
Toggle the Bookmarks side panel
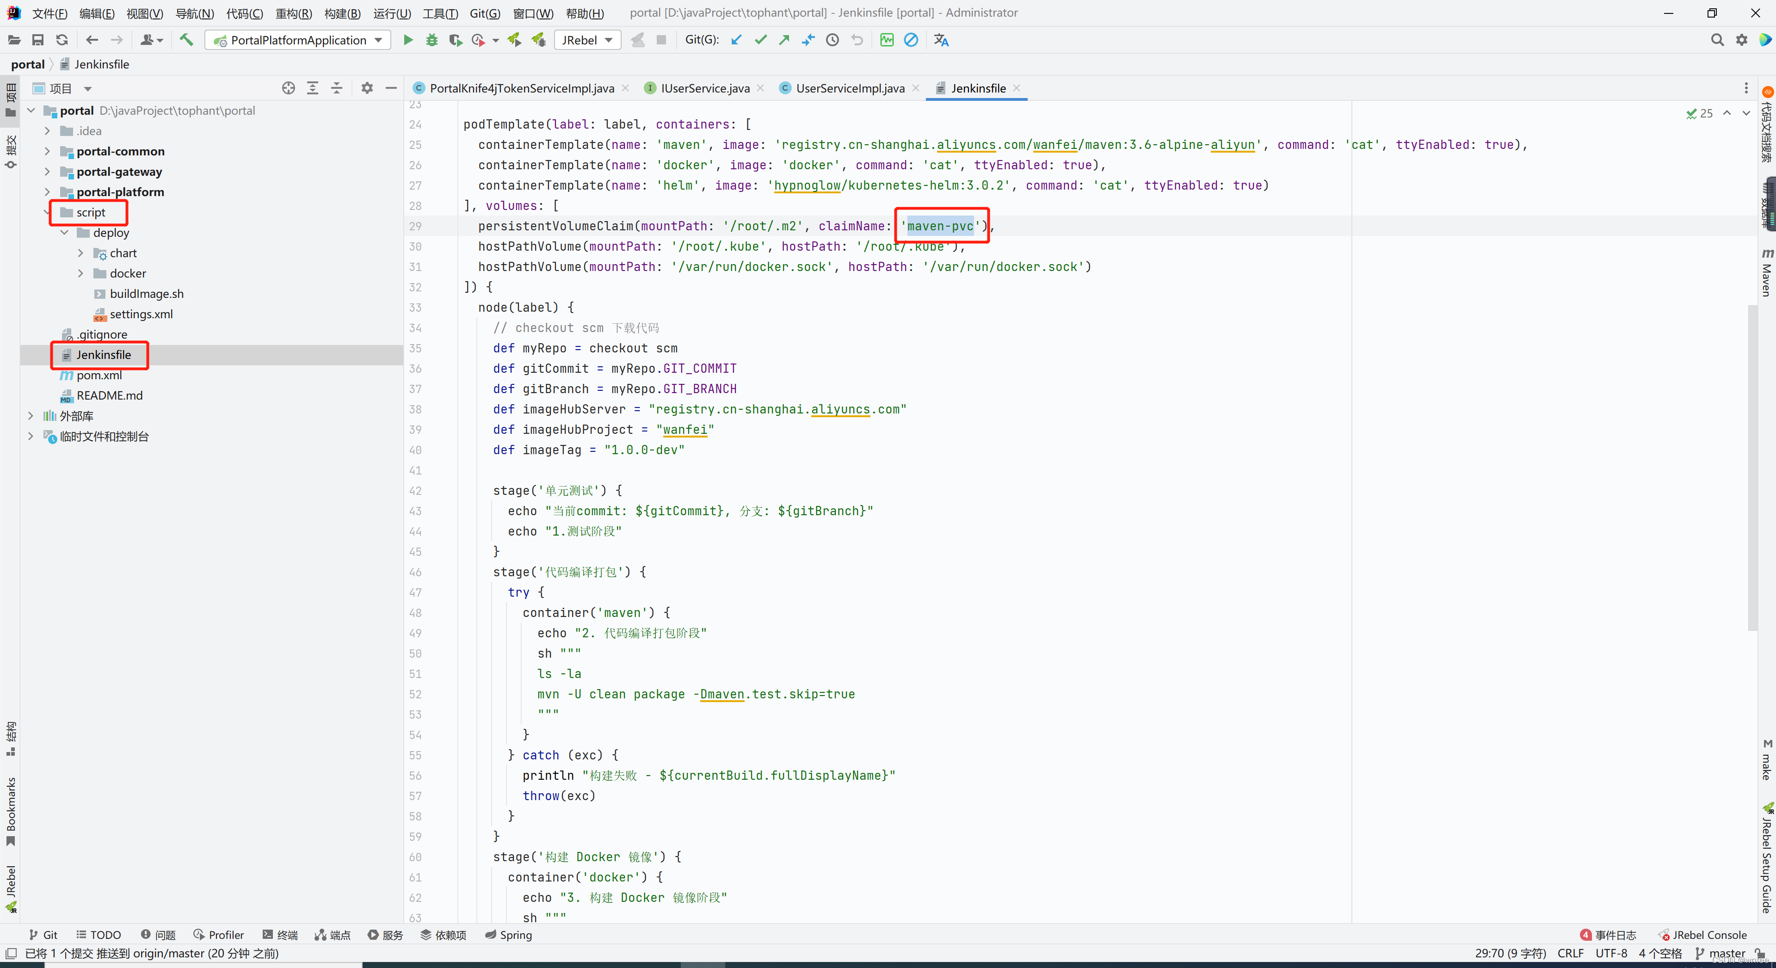pos(10,811)
